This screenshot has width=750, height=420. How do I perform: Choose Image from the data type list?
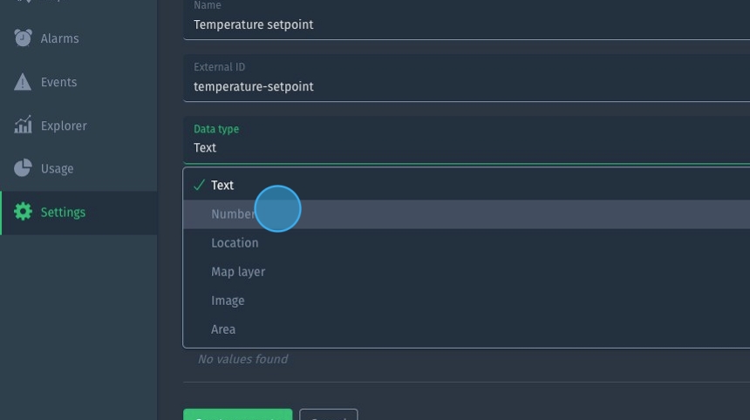(x=228, y=301)
